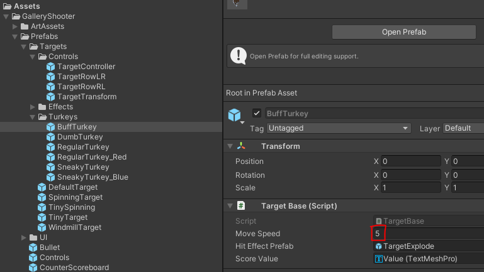The width and height of the screenshot is (484, 272).
Task: Select the SneakyTurkey_Blue prefab
Action: click(93, 177)
